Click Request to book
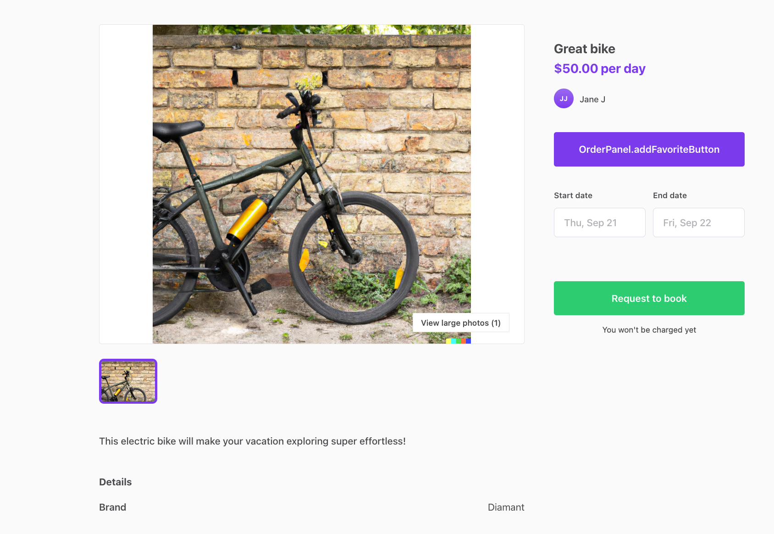Viewport: 774px width, 534px height. [648, 298]
